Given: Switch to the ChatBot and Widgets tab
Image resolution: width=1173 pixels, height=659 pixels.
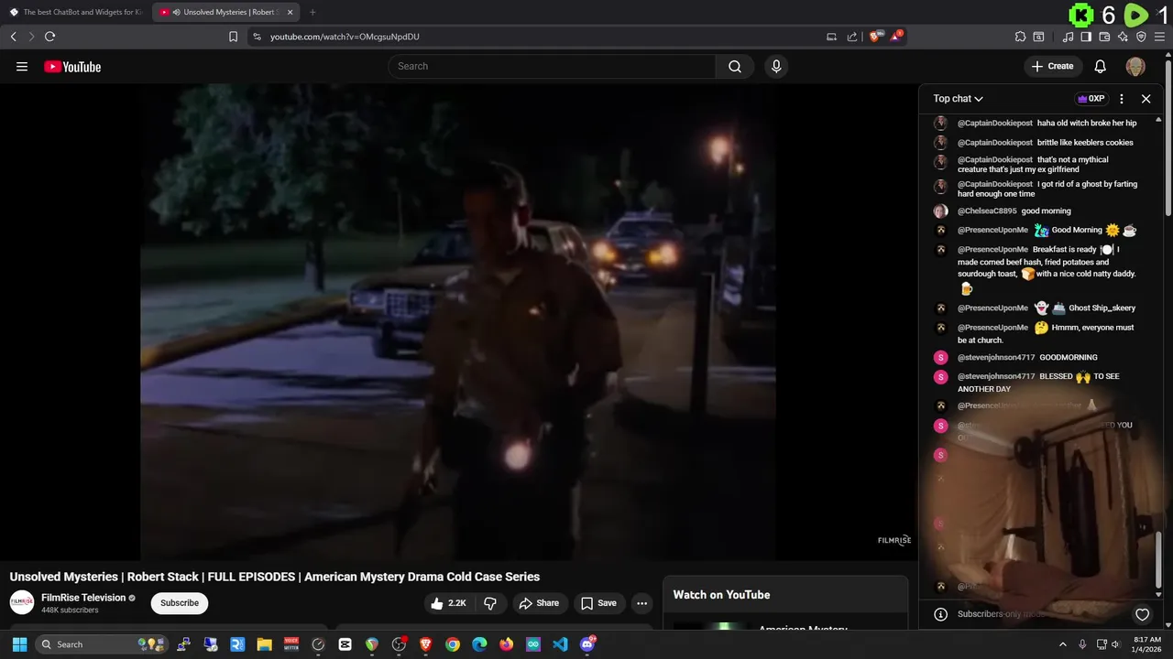Looking at the screenshot, I should tap(75, 12).
